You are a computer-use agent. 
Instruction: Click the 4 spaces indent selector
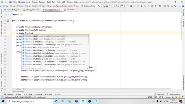click(x=168, y=97)
